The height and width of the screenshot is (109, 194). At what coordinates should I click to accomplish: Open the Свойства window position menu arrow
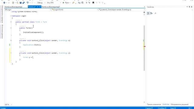(x=187, y=7)
